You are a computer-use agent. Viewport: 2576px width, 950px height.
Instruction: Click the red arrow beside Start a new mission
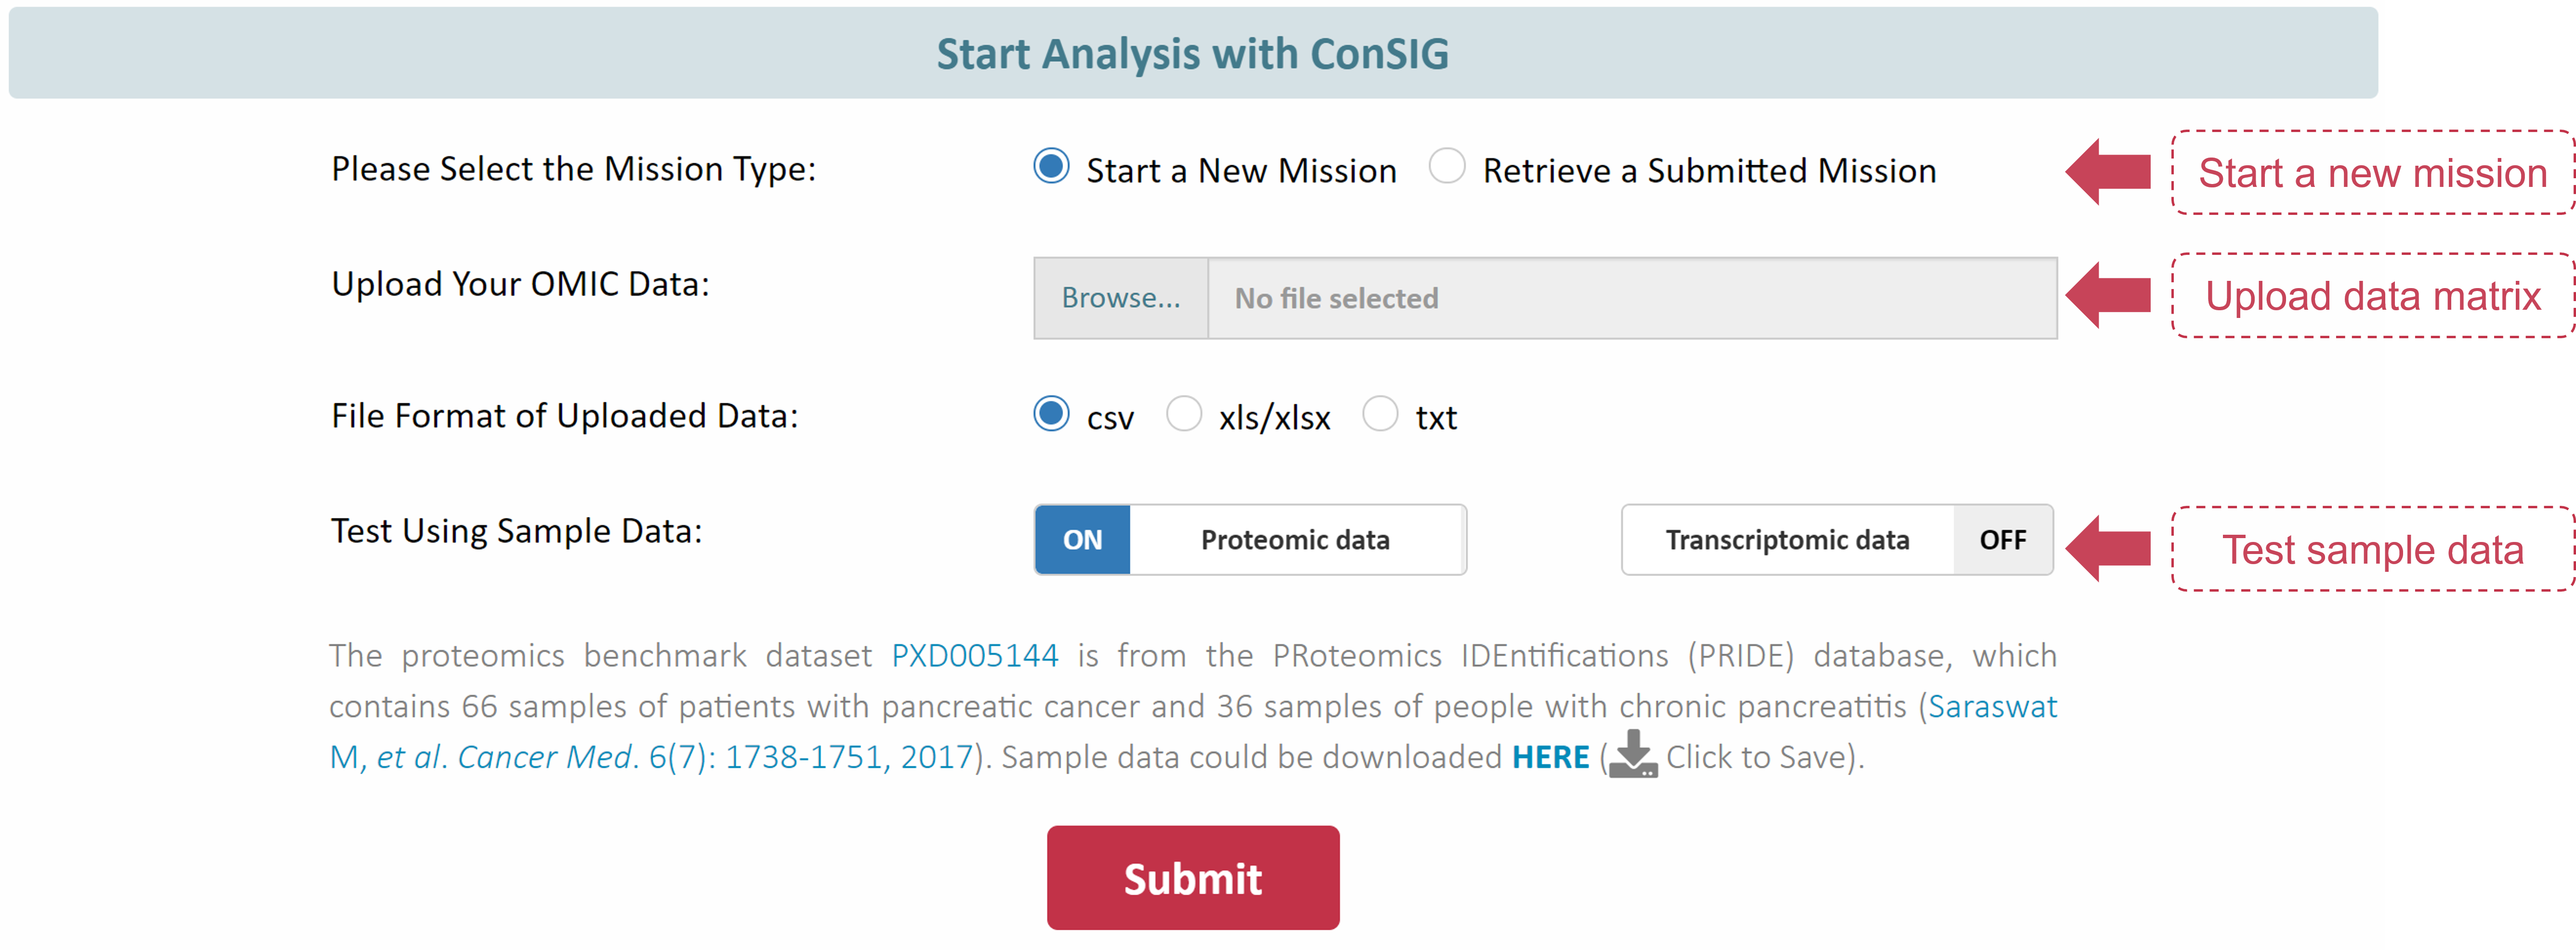pyautogui.click(x=2108, y=172)
